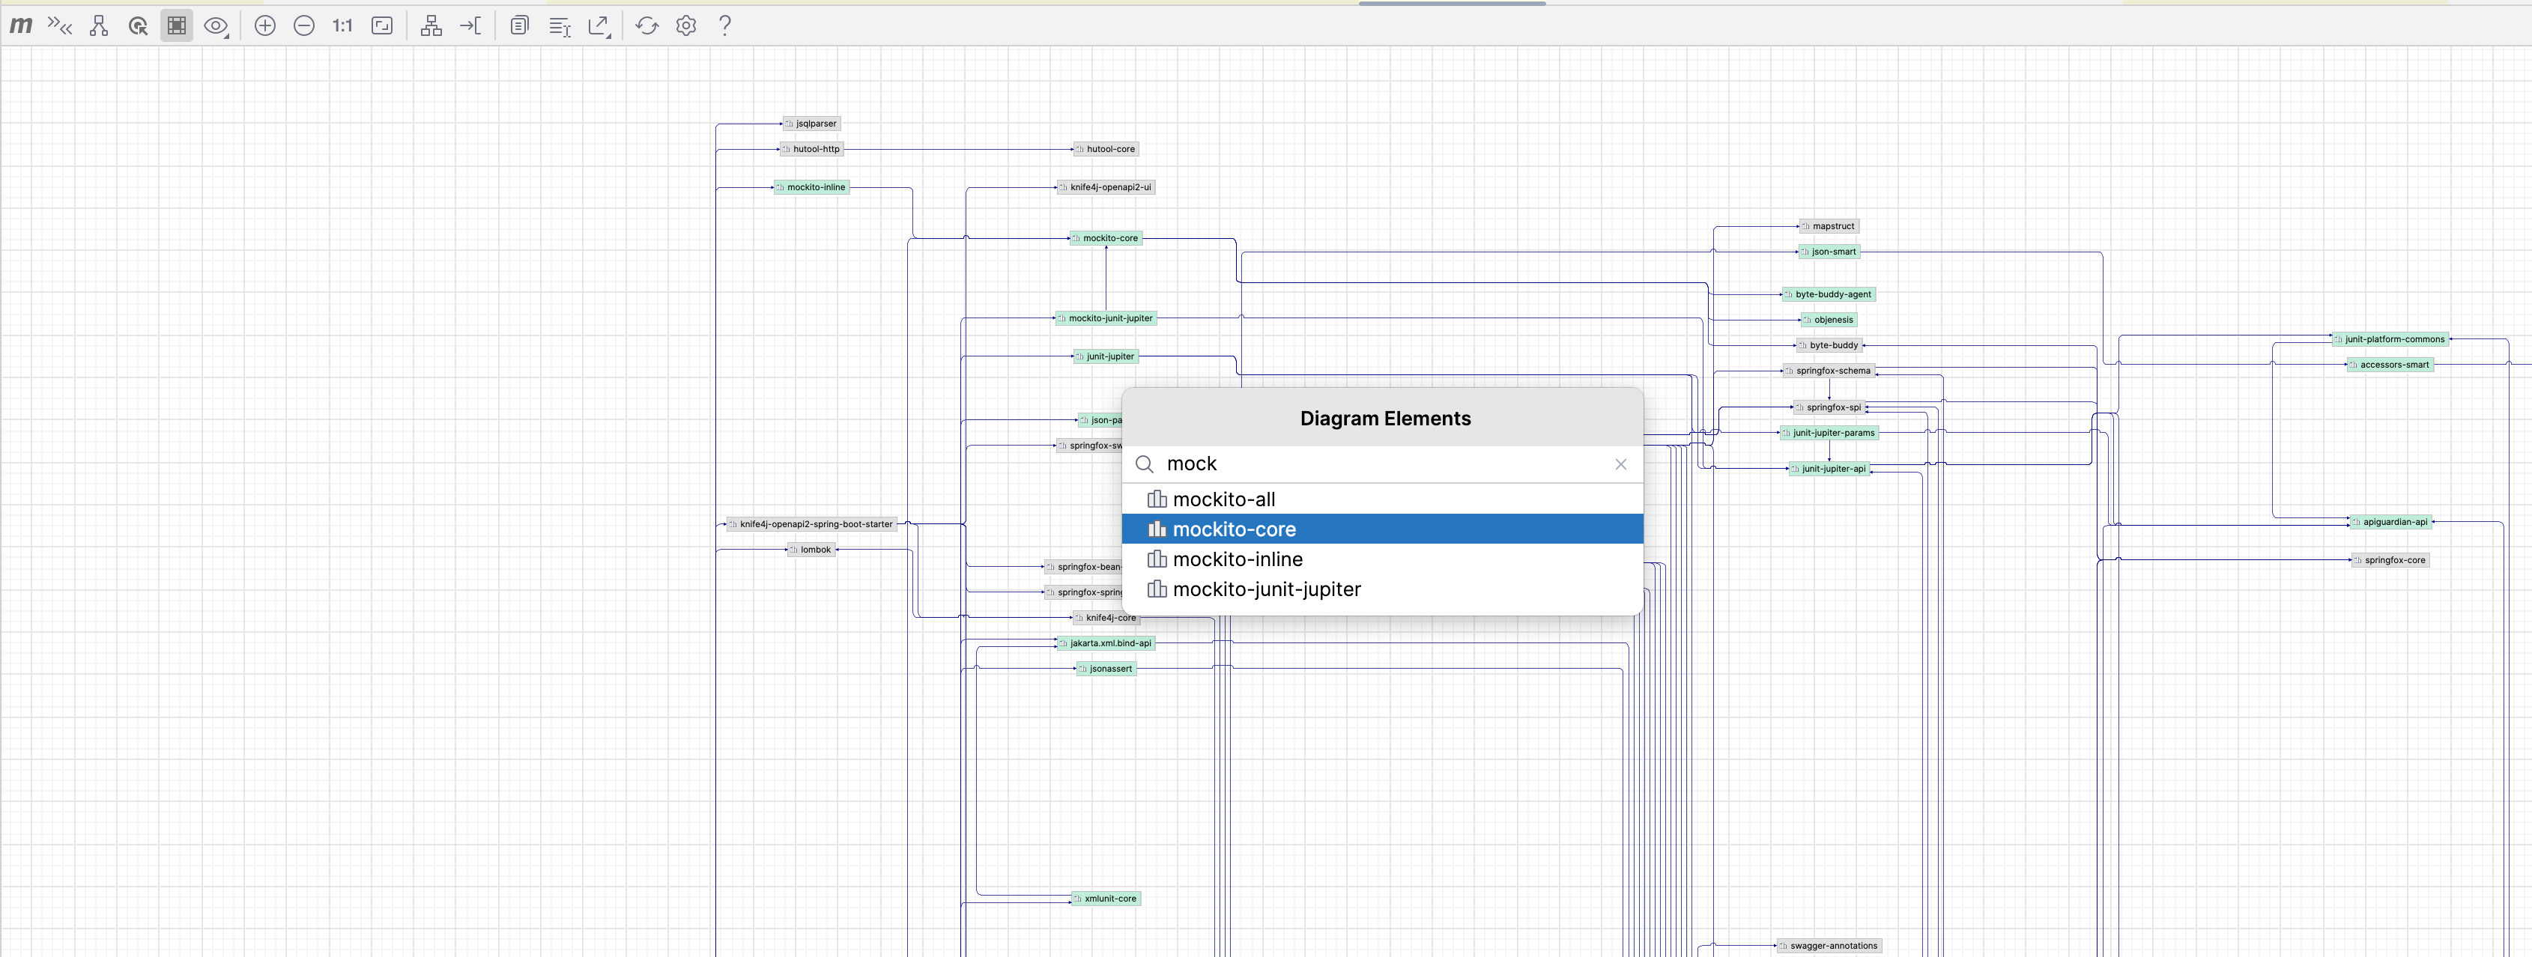Click the route edges arrow-bracket icon
Image resolution: width=2532 pixels, height=957 pixels.
point(471,25)
